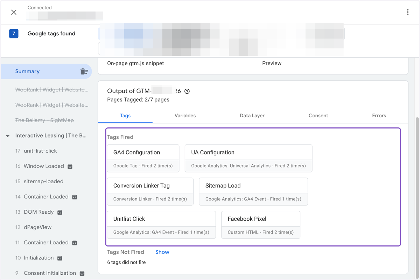Open the GA4 Configuration tag card

tap(143, 159)
